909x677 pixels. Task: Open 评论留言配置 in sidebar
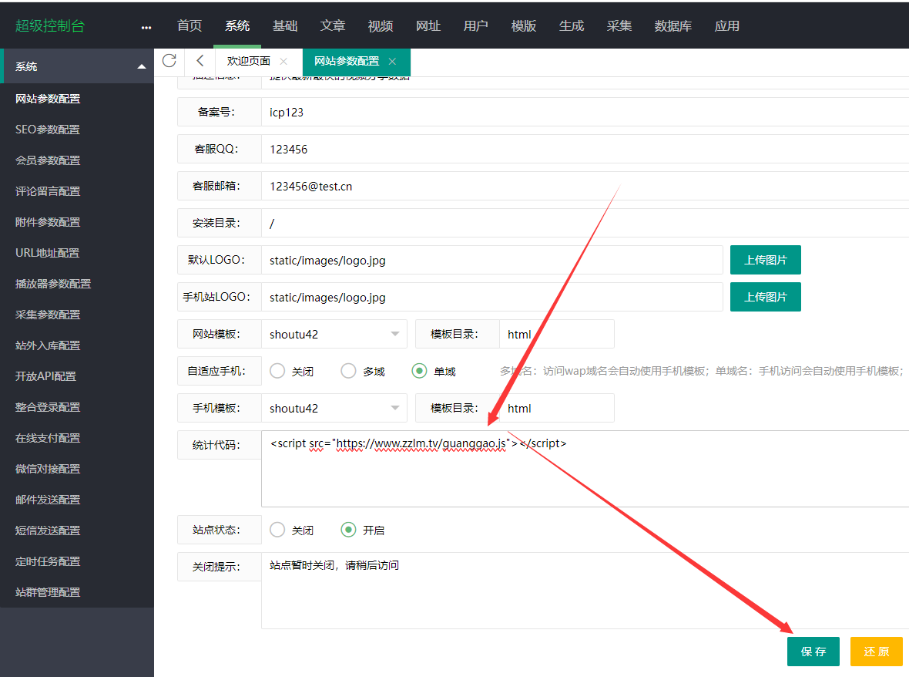tap(48, 191)
